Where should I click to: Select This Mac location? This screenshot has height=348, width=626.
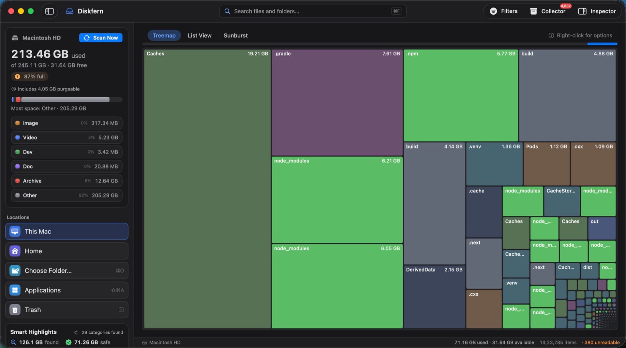[x=67, y=231]
